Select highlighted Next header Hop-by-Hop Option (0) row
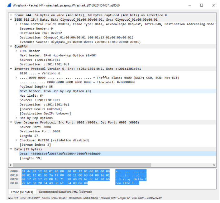This screenshot has width=220, height=203. click(x=117, y=91)
